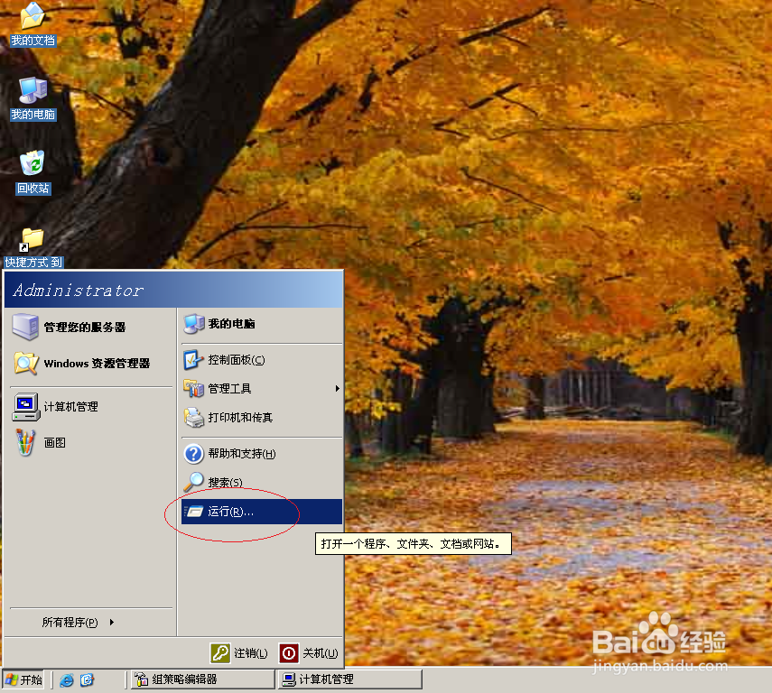
Task: Open 我的电脑 in Start menu right column
Action: click(x=262, y=324)
